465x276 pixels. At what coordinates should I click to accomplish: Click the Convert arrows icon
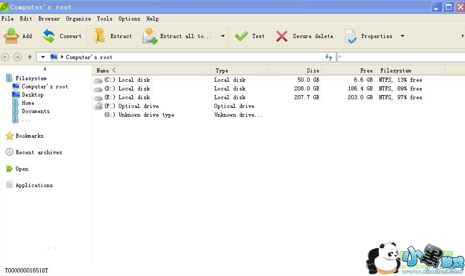49,36
